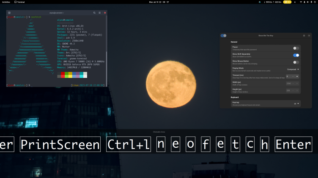Click the yellow indicator pill in top bar
Viewport: 318px width, 178px height.
[287, 2]
